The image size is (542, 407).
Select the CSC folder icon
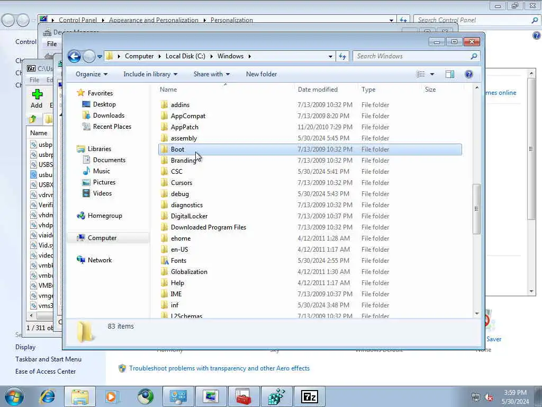pos(164,171)
